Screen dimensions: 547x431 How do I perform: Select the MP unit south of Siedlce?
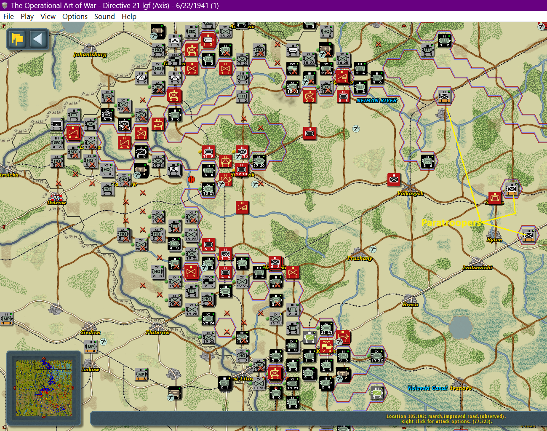(x=91, y=347)
